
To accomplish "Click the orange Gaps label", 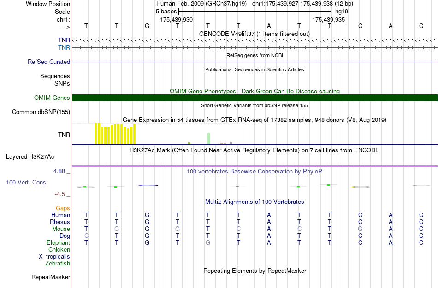I will (63, 208).
